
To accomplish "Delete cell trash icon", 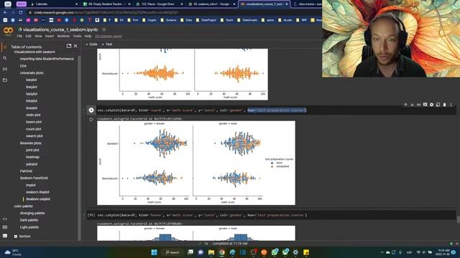I will tap(444, 105).
